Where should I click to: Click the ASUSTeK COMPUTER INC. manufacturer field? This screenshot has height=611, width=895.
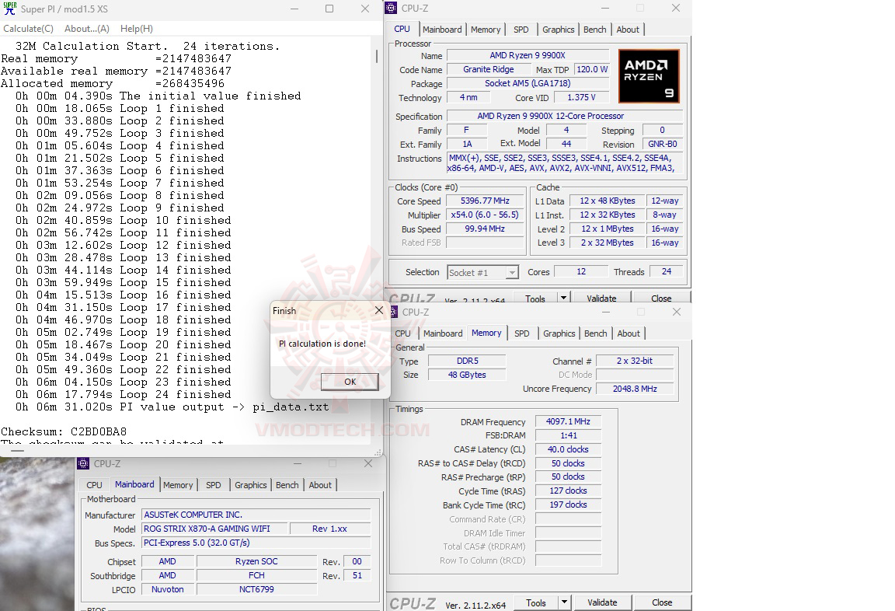256,515
